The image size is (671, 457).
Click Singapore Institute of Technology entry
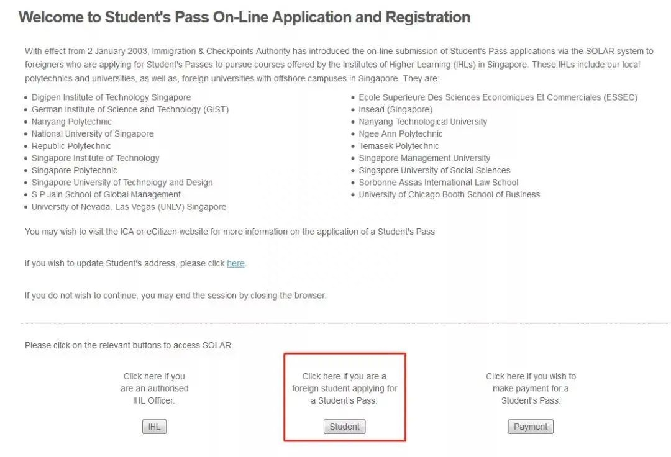(95, 158)
